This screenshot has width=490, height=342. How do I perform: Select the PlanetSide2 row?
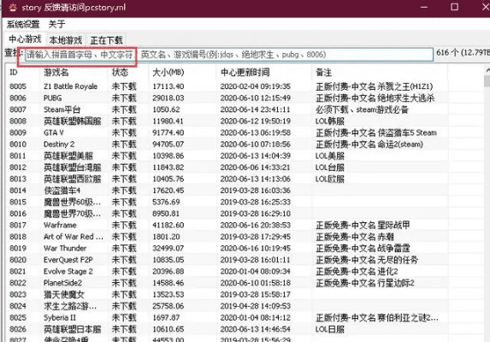coord(227,283)
